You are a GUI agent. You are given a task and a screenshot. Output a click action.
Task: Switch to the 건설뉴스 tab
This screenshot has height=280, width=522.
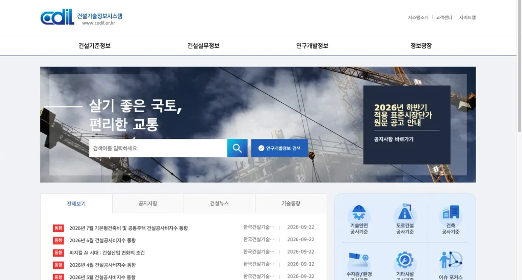pyautogui.click(x=219, y=204)
